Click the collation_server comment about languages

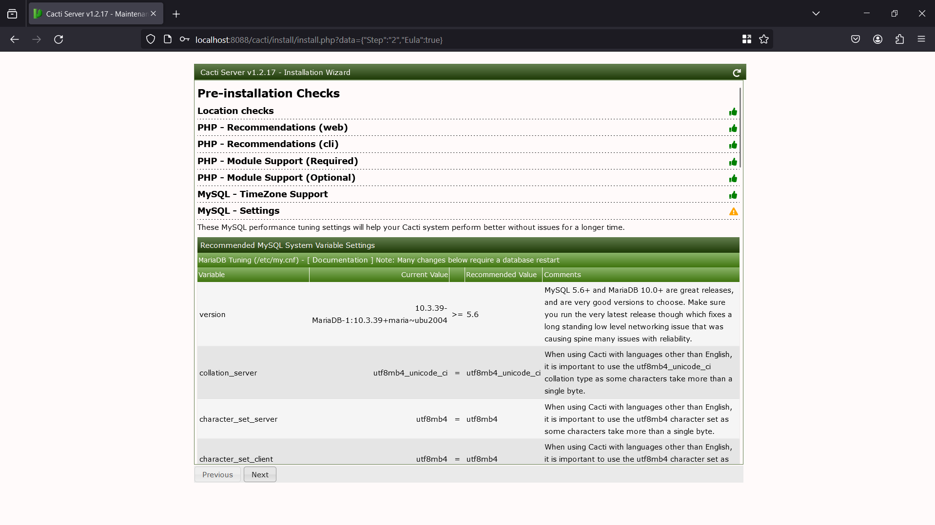(x=639, y=373)
